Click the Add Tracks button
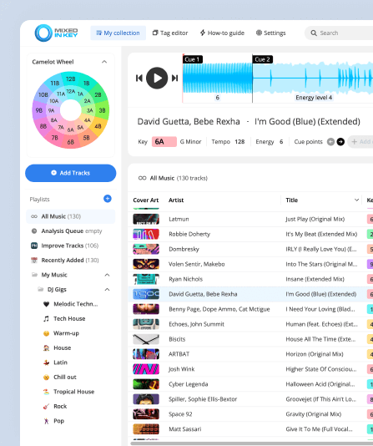Viewport: 373px width, 446px height. (x=71, y=173)
